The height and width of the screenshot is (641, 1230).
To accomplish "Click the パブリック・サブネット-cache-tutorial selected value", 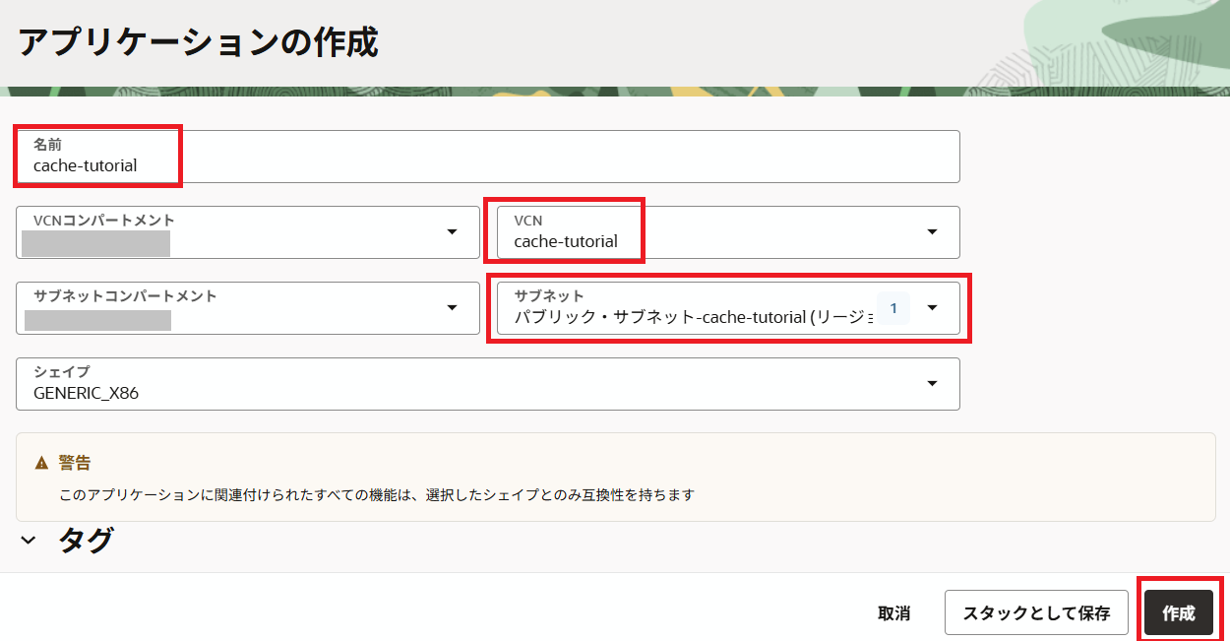I will (x=689, y=318).
